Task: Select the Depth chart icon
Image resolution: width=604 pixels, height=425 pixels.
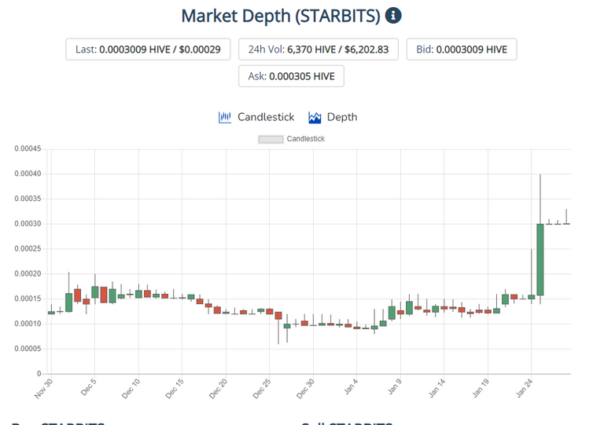Action: pos(315,117)
